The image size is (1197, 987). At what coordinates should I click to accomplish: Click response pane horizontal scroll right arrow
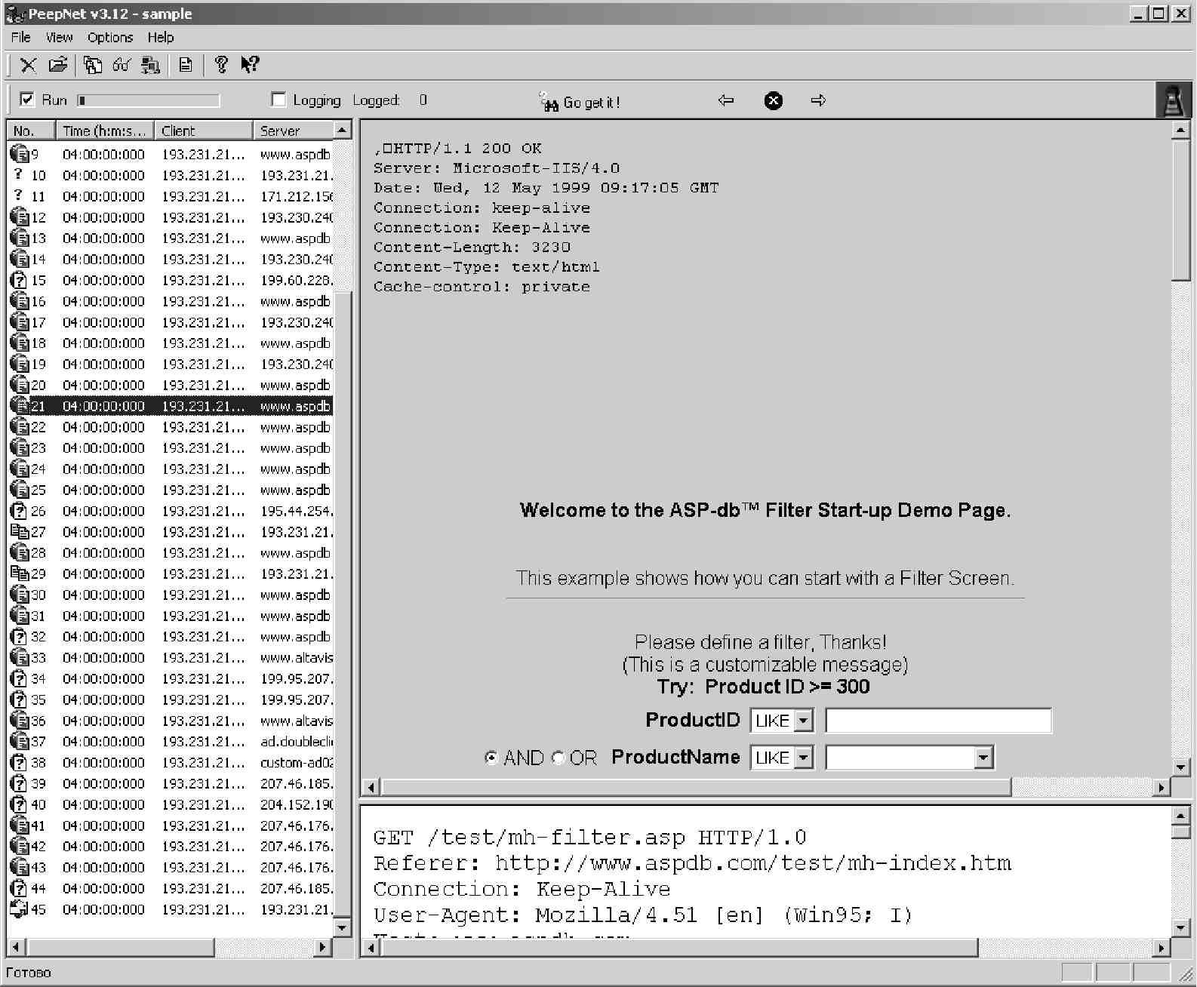point(1161,788)
